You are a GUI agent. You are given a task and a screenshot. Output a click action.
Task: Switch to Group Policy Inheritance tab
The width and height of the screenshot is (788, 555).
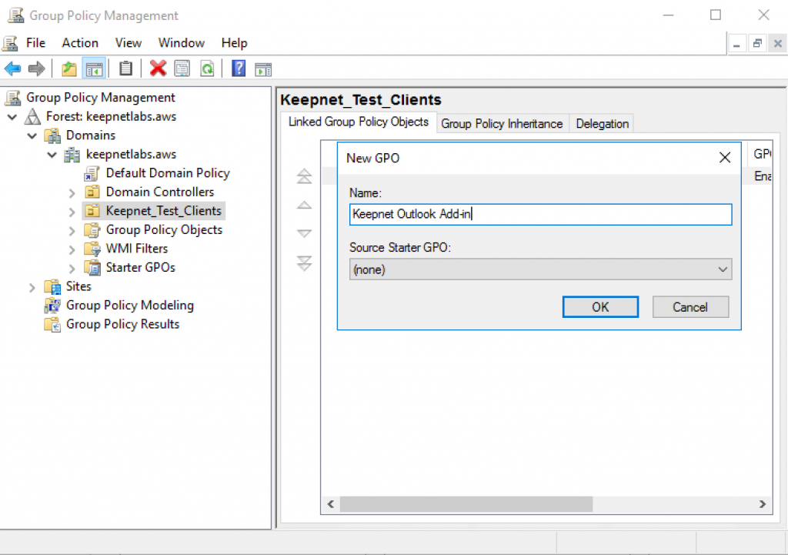(502, 124)
